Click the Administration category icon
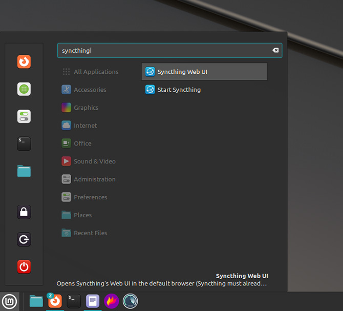 [x=66, y=179]
